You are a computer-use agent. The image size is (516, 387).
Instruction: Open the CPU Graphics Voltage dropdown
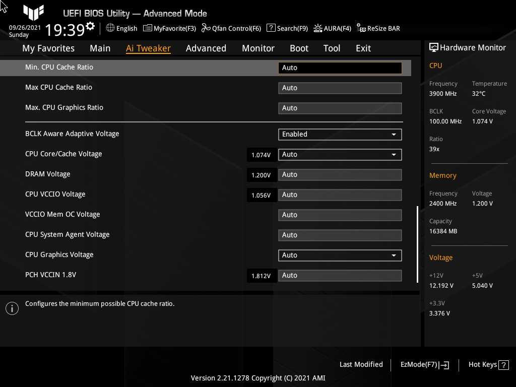[x=340, y=255]
